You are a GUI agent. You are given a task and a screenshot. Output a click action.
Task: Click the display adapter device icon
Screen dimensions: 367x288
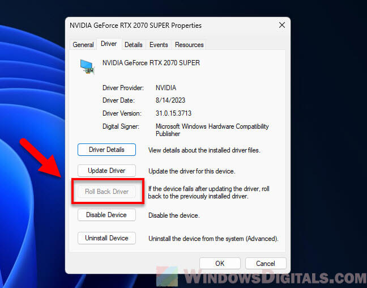tap(87, 66)
